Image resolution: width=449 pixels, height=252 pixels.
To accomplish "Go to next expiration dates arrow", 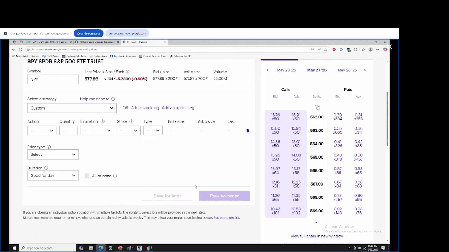I will coord(365,70).
